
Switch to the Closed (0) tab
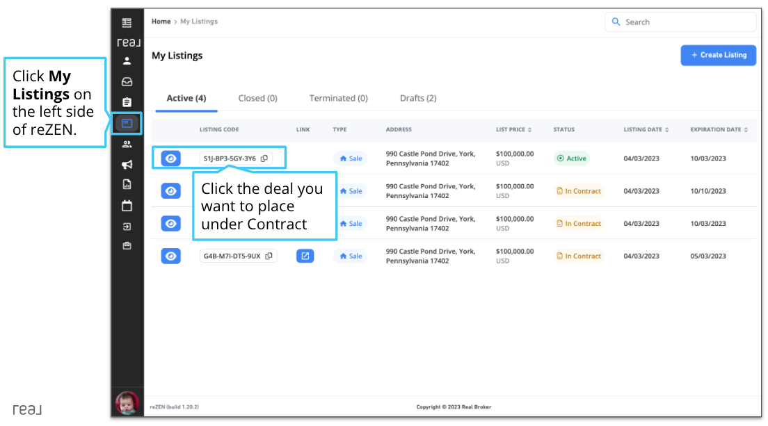pos(257,98)
